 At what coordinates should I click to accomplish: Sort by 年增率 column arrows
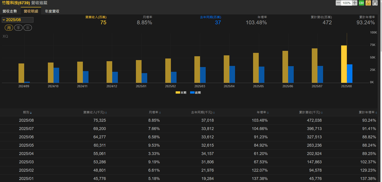pyautogui.click(x=268, y=113)
